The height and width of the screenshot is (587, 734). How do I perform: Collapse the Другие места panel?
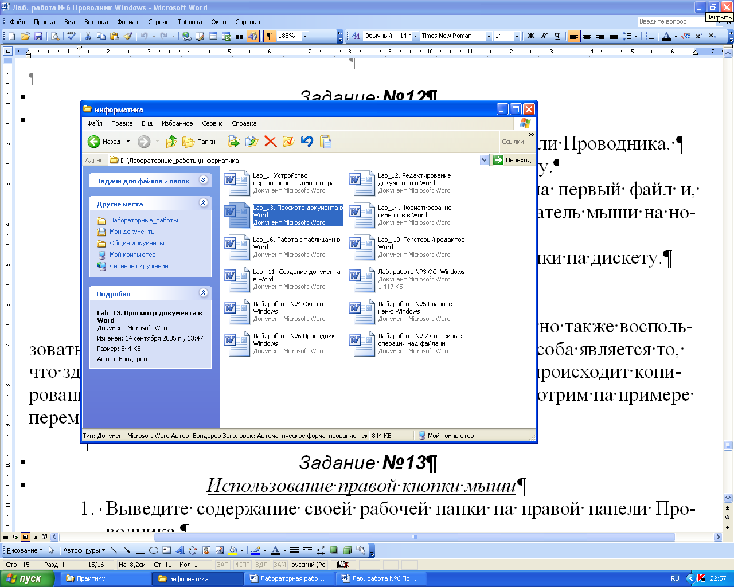click(x=203, y=203)
